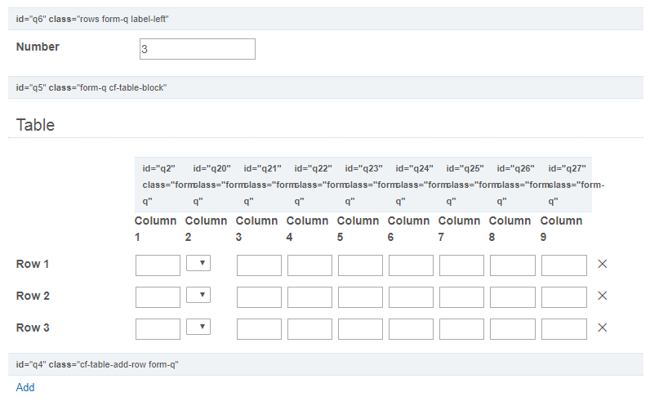Click the Row 1 Column 1 text box

tap(158, 265)
